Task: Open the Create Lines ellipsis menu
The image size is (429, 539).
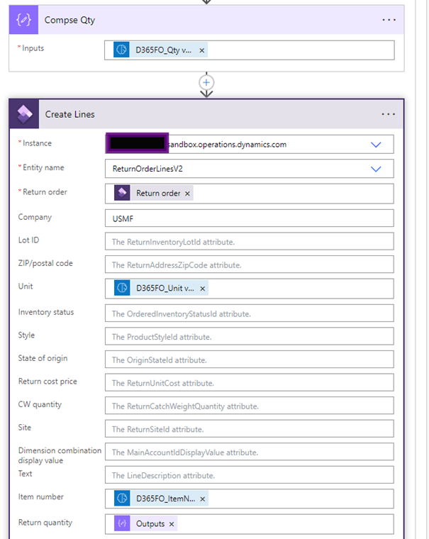Action: coord(388,114)
